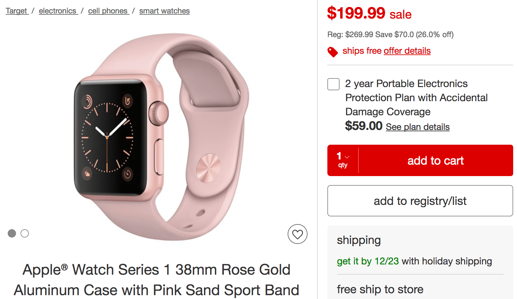Click the free ship to store option
Viewport: 517px width, 299px height.
click(380, 289)
